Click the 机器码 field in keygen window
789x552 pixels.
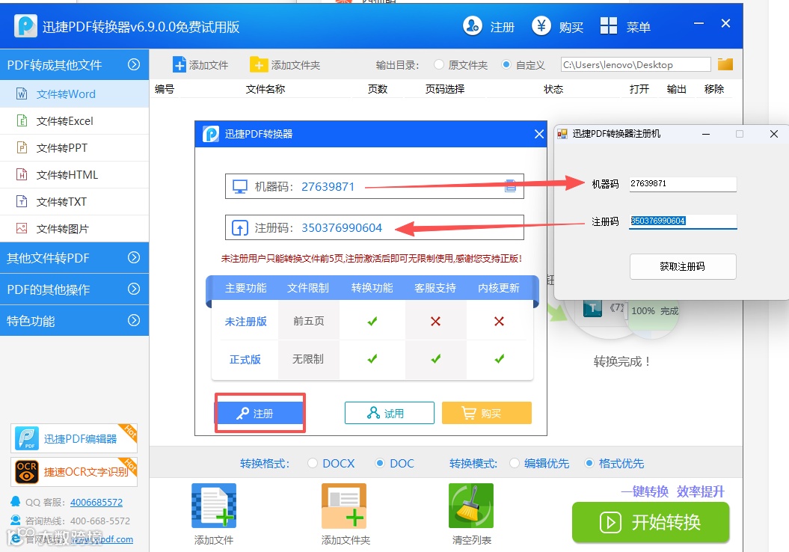(x=683, y=184)
